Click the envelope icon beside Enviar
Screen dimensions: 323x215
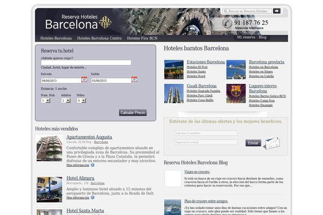272,143
